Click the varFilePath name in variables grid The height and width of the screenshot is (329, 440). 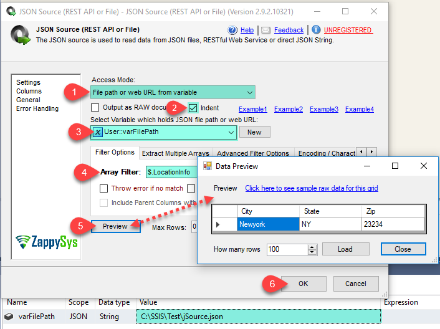point(37,317)
